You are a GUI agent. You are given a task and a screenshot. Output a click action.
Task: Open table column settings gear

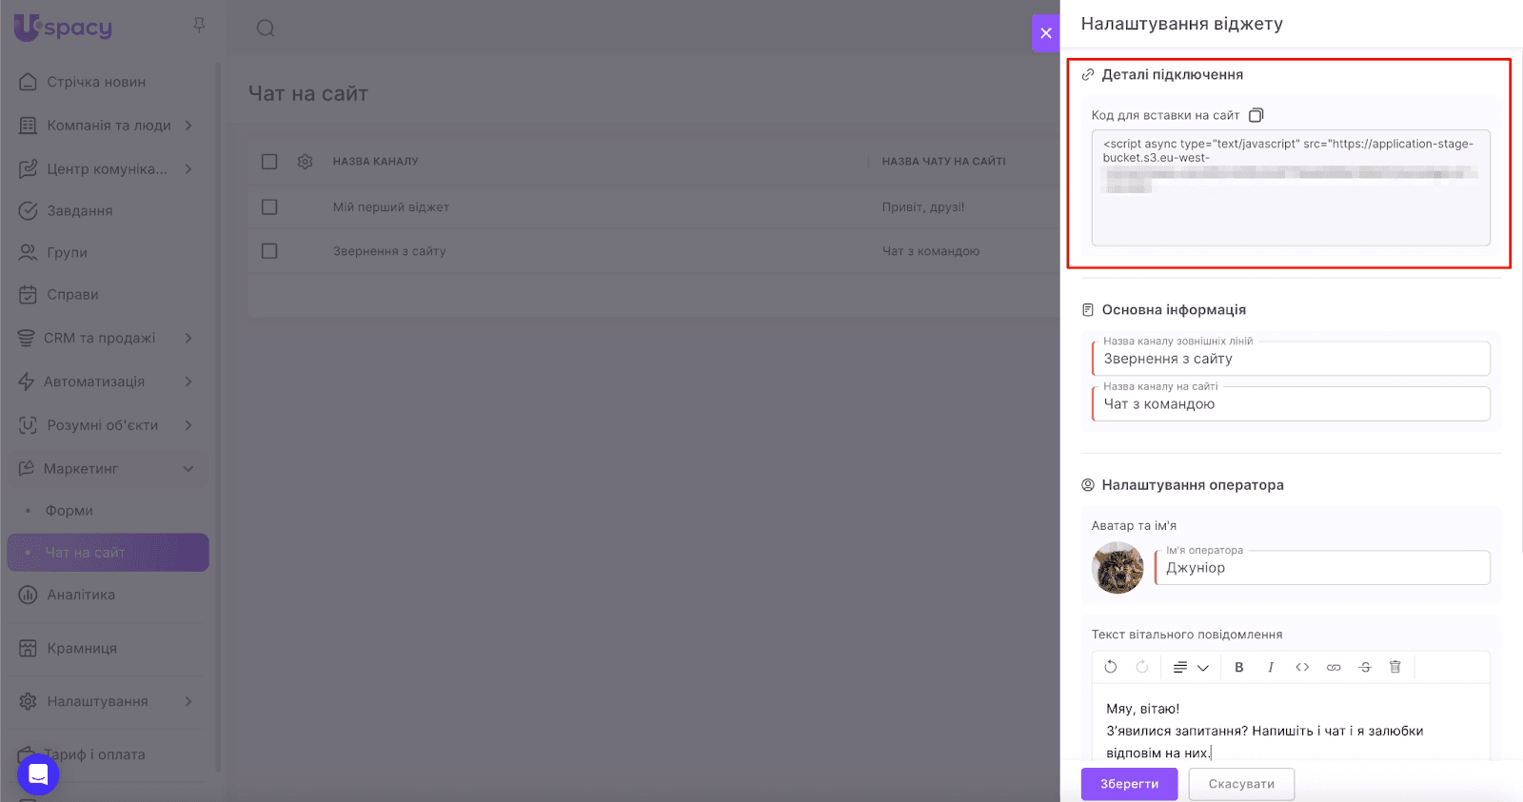(x=305, y=162)
